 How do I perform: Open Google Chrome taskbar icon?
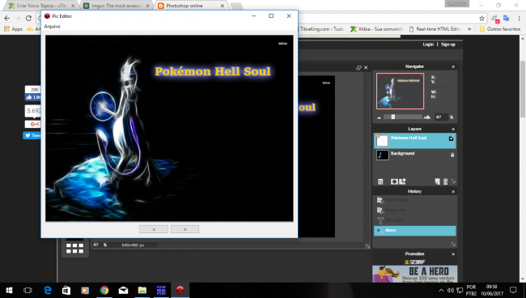pos(104,290)
